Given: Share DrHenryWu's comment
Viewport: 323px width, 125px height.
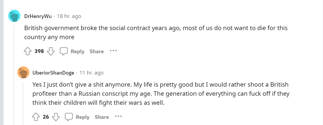Looking at the screenshot, I should pos(97,51).
